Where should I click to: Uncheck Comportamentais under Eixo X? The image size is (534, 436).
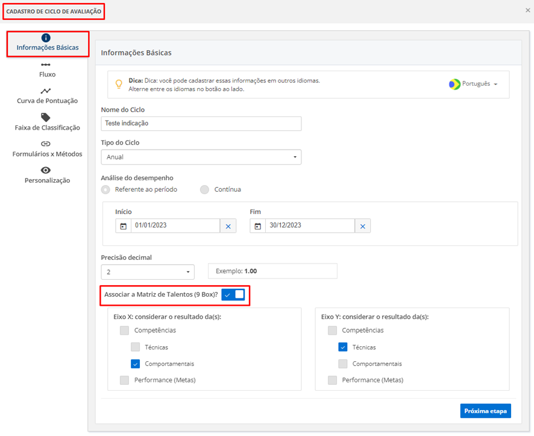pos(136,364)
